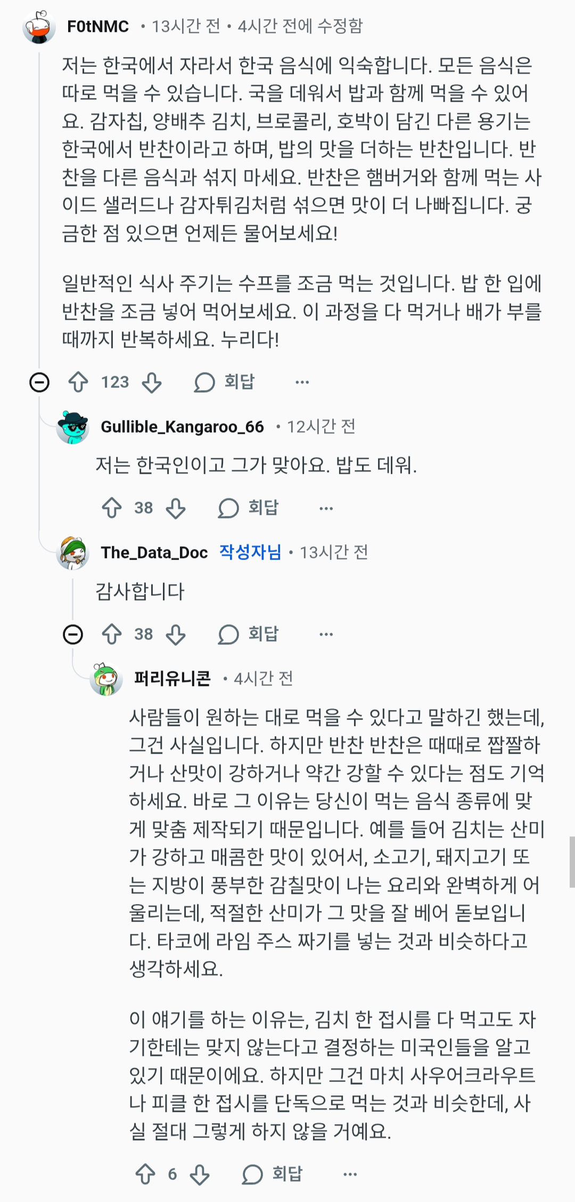The height and width of the screenshot is (1202, 575).
Task: Downvote The_Data_Doc's 감사합니다 comment
Action: 176,634
